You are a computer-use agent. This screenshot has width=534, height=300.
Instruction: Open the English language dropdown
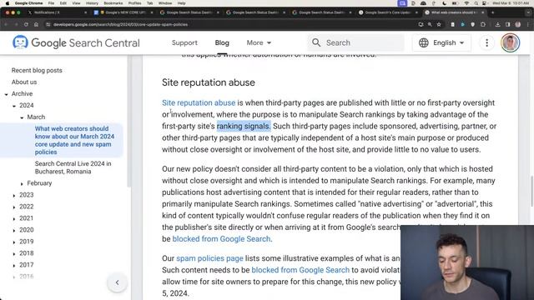coord(441,42)
